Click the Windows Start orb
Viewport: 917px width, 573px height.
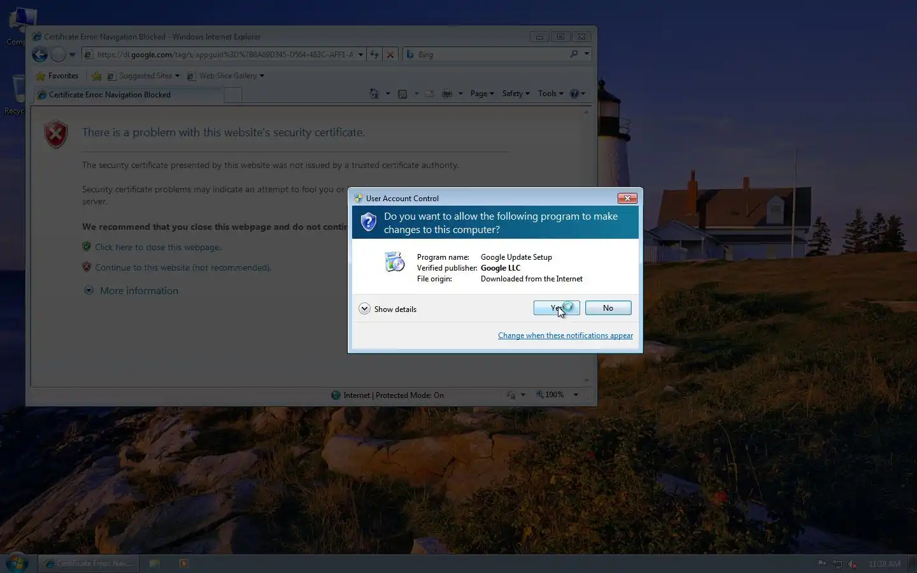[x=17, y=563]
